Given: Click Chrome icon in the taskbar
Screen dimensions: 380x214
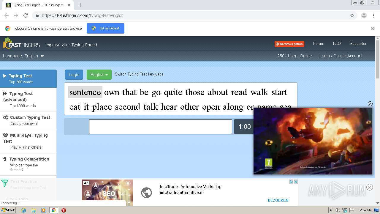Looking at the screenshot, I should click(54, 210).
